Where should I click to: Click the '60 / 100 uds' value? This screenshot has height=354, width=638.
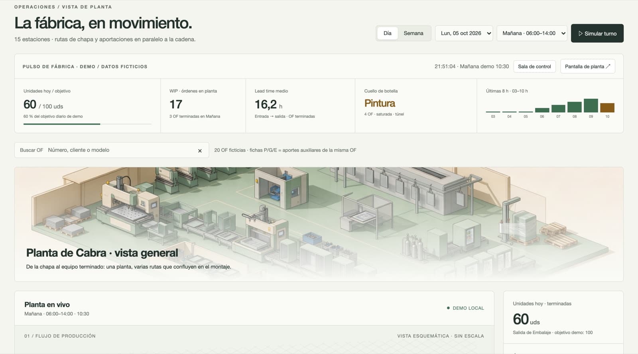tap(43, 105)
